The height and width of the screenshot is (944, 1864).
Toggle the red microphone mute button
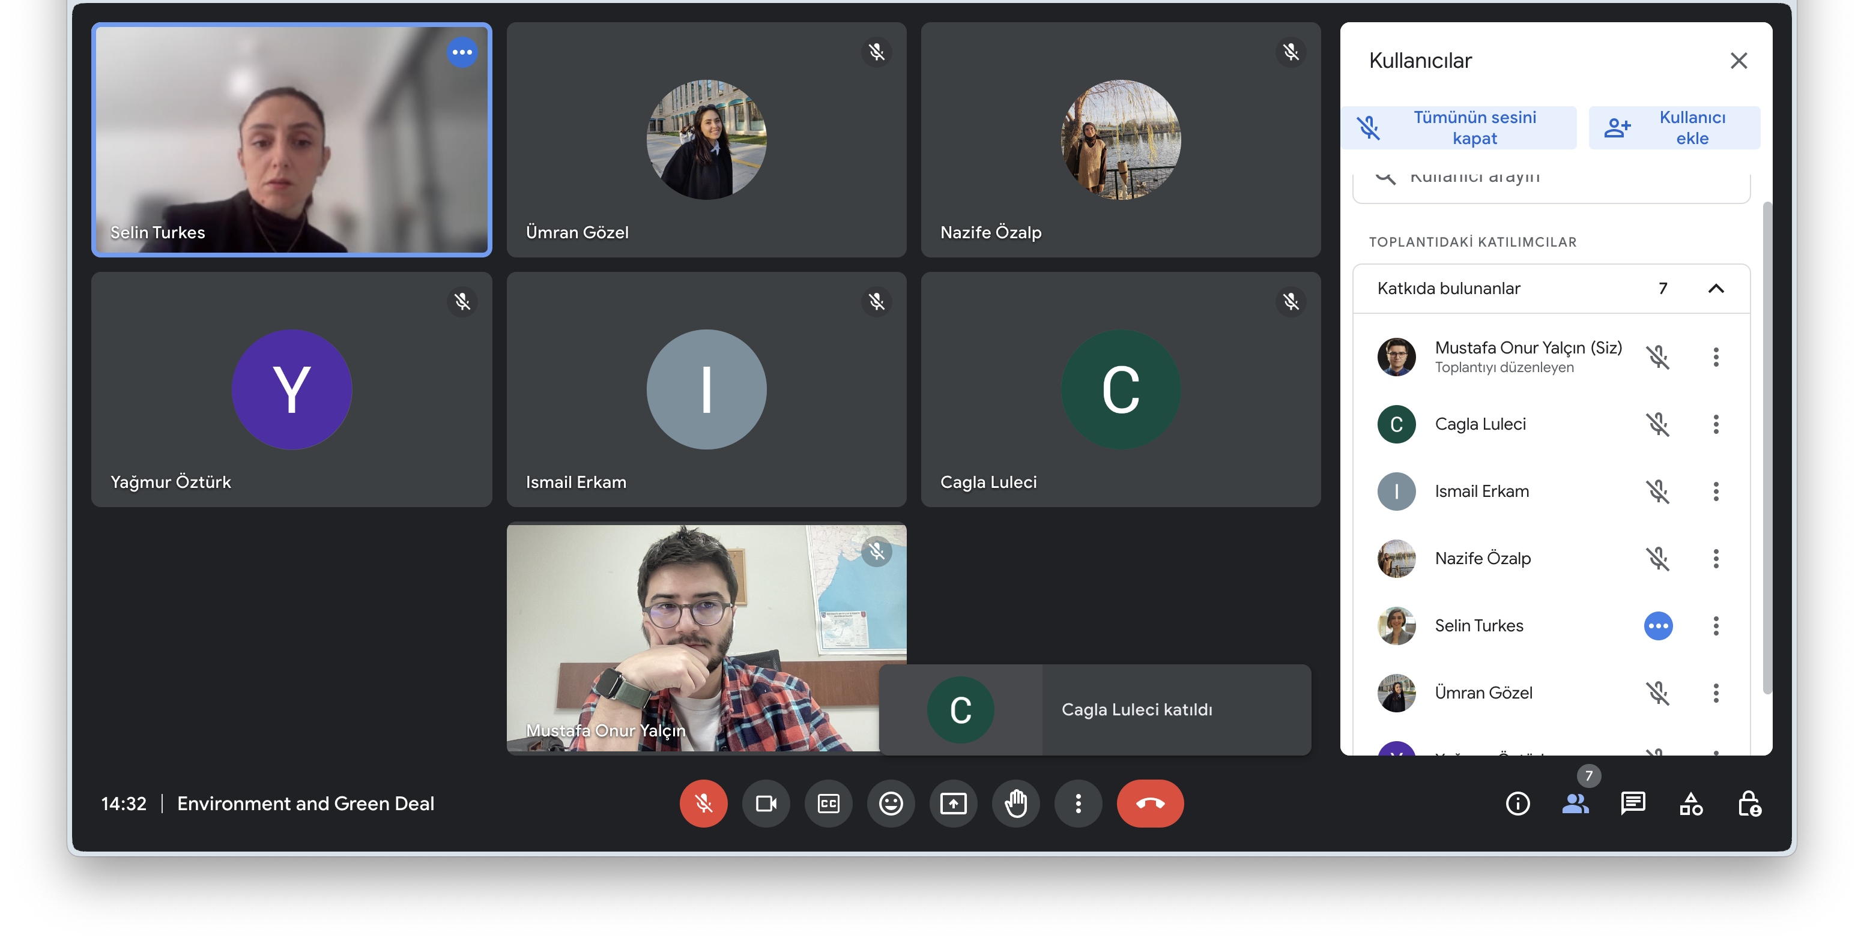(703, 804)
